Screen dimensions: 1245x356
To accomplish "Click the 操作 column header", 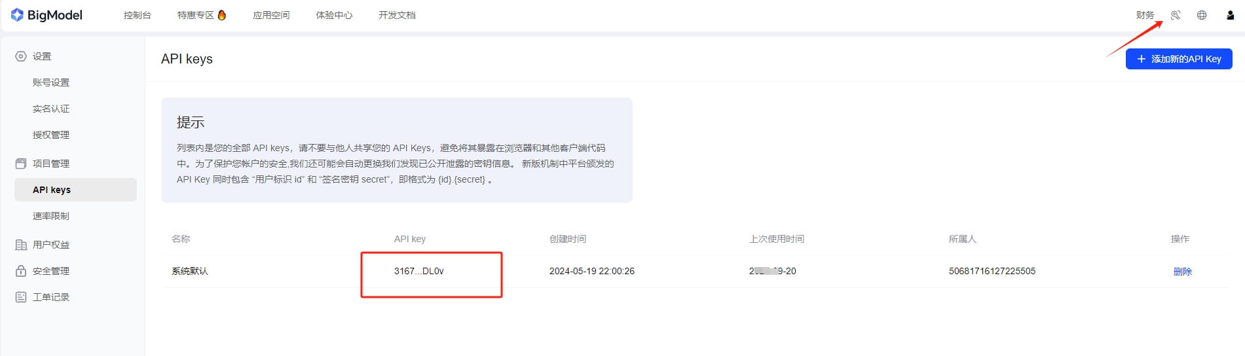I will 1180,239.
